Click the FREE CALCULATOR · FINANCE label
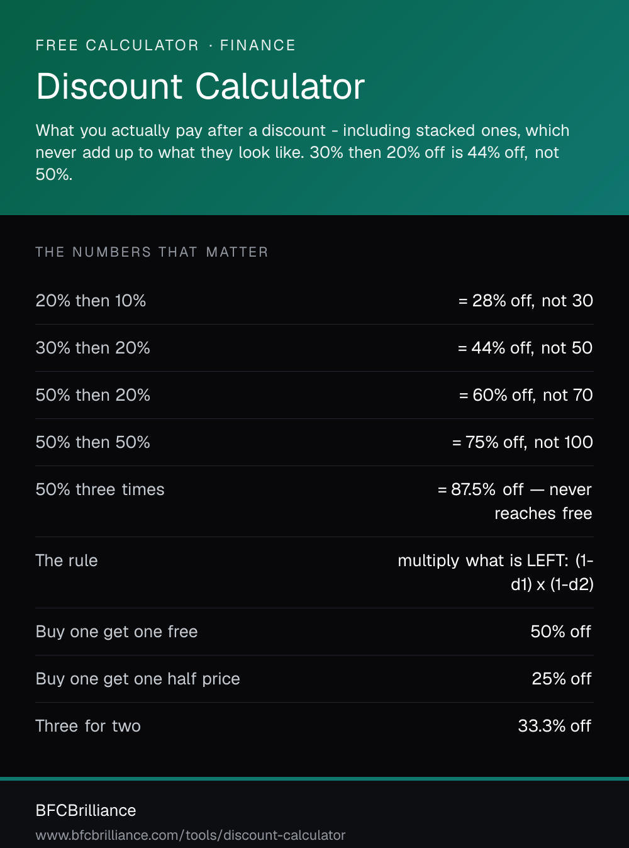Image resolution: width=629 pixels, height=848 pixels. click(x=165, y=45)
